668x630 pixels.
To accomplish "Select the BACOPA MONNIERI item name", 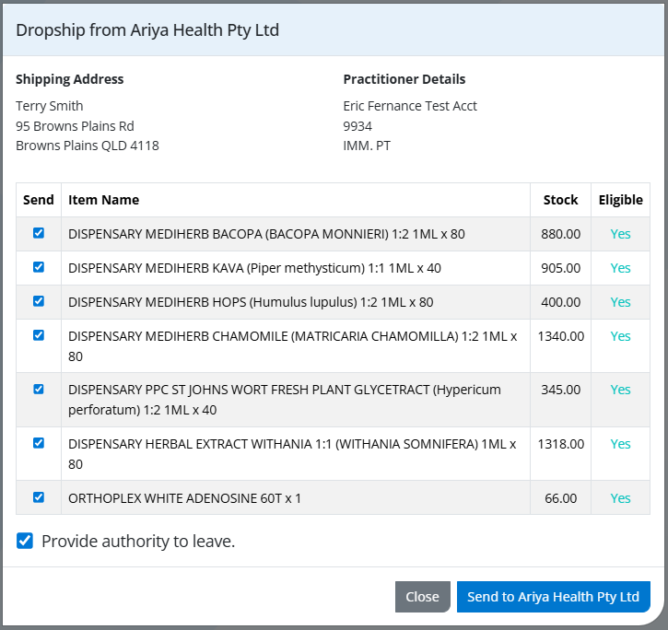I will [266, 234].
